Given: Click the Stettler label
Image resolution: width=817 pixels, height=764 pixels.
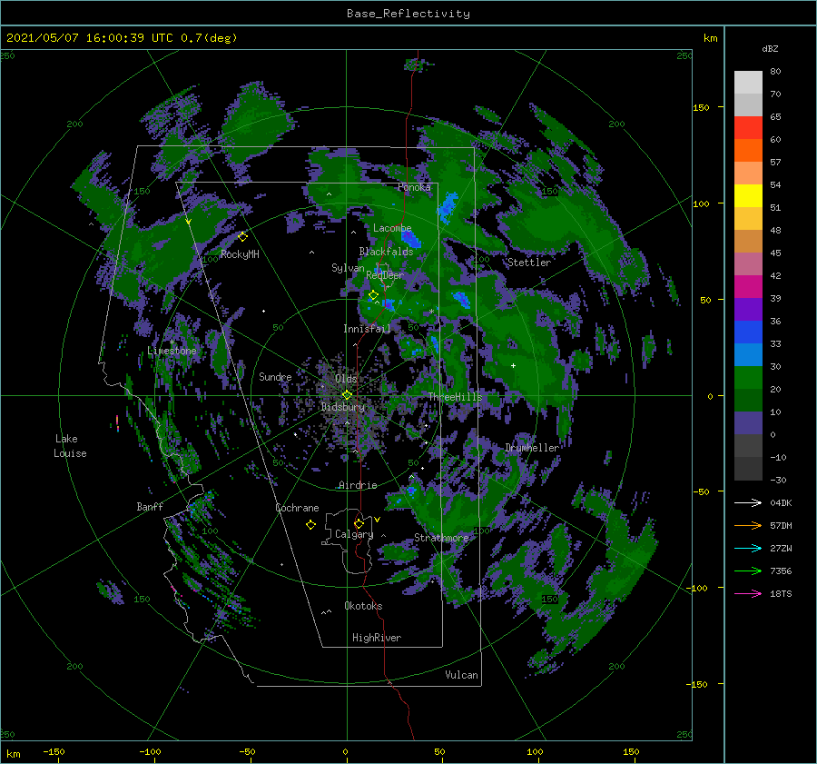Looking at the screenshot, I should pos(529,263).
